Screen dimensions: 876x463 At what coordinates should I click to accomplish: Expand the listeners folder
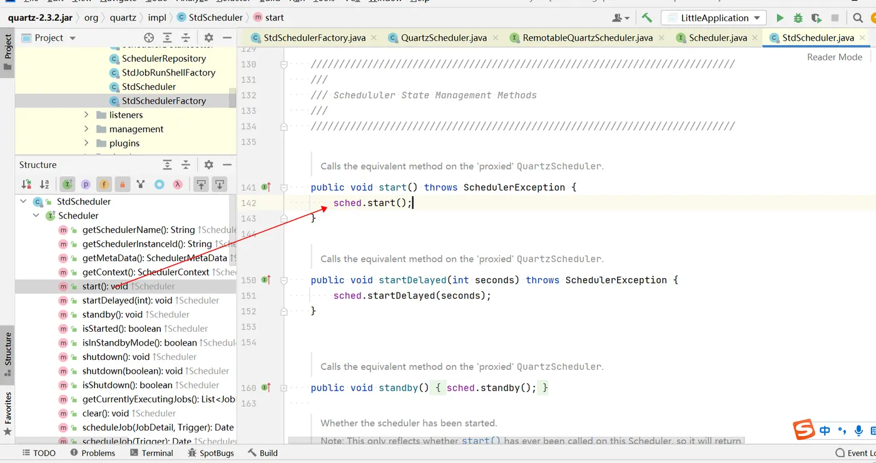(87, 115)
